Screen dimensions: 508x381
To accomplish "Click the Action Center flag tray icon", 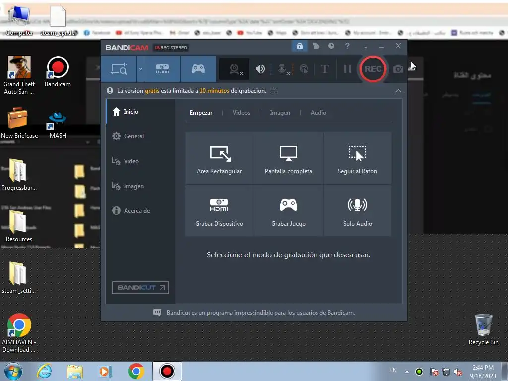I will tap(434, 372).
